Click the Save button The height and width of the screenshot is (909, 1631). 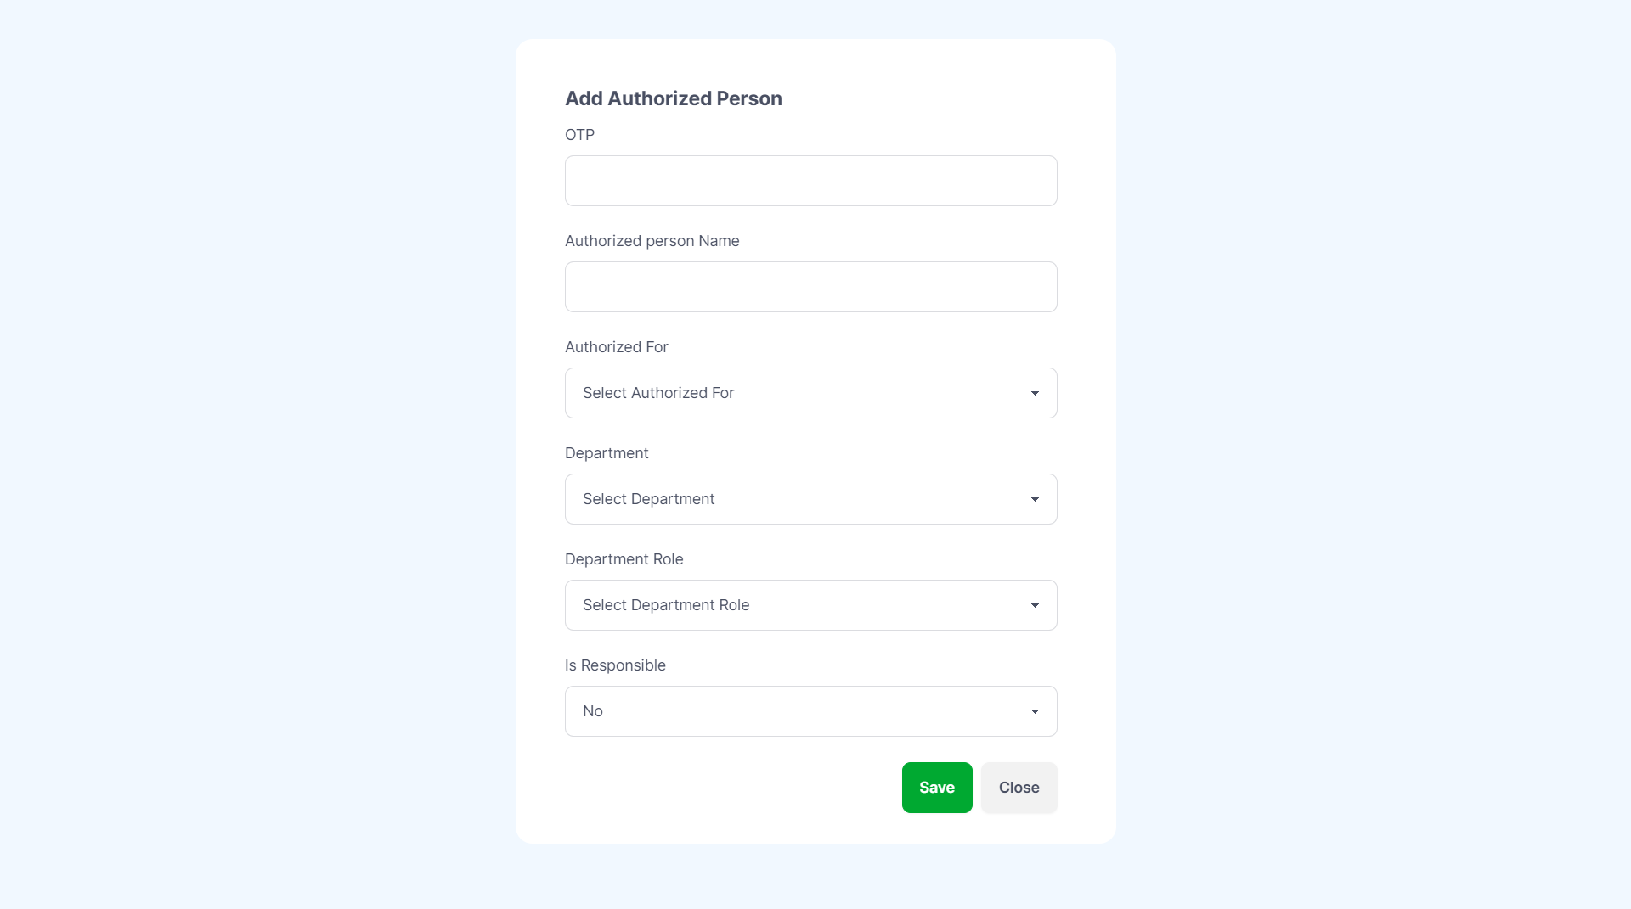click(936, 787)
